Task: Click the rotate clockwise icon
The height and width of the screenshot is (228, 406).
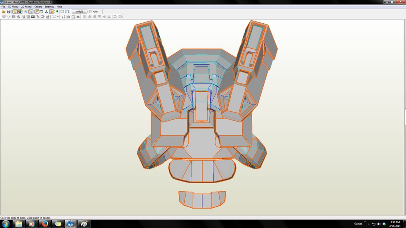Action: [120, 17]
